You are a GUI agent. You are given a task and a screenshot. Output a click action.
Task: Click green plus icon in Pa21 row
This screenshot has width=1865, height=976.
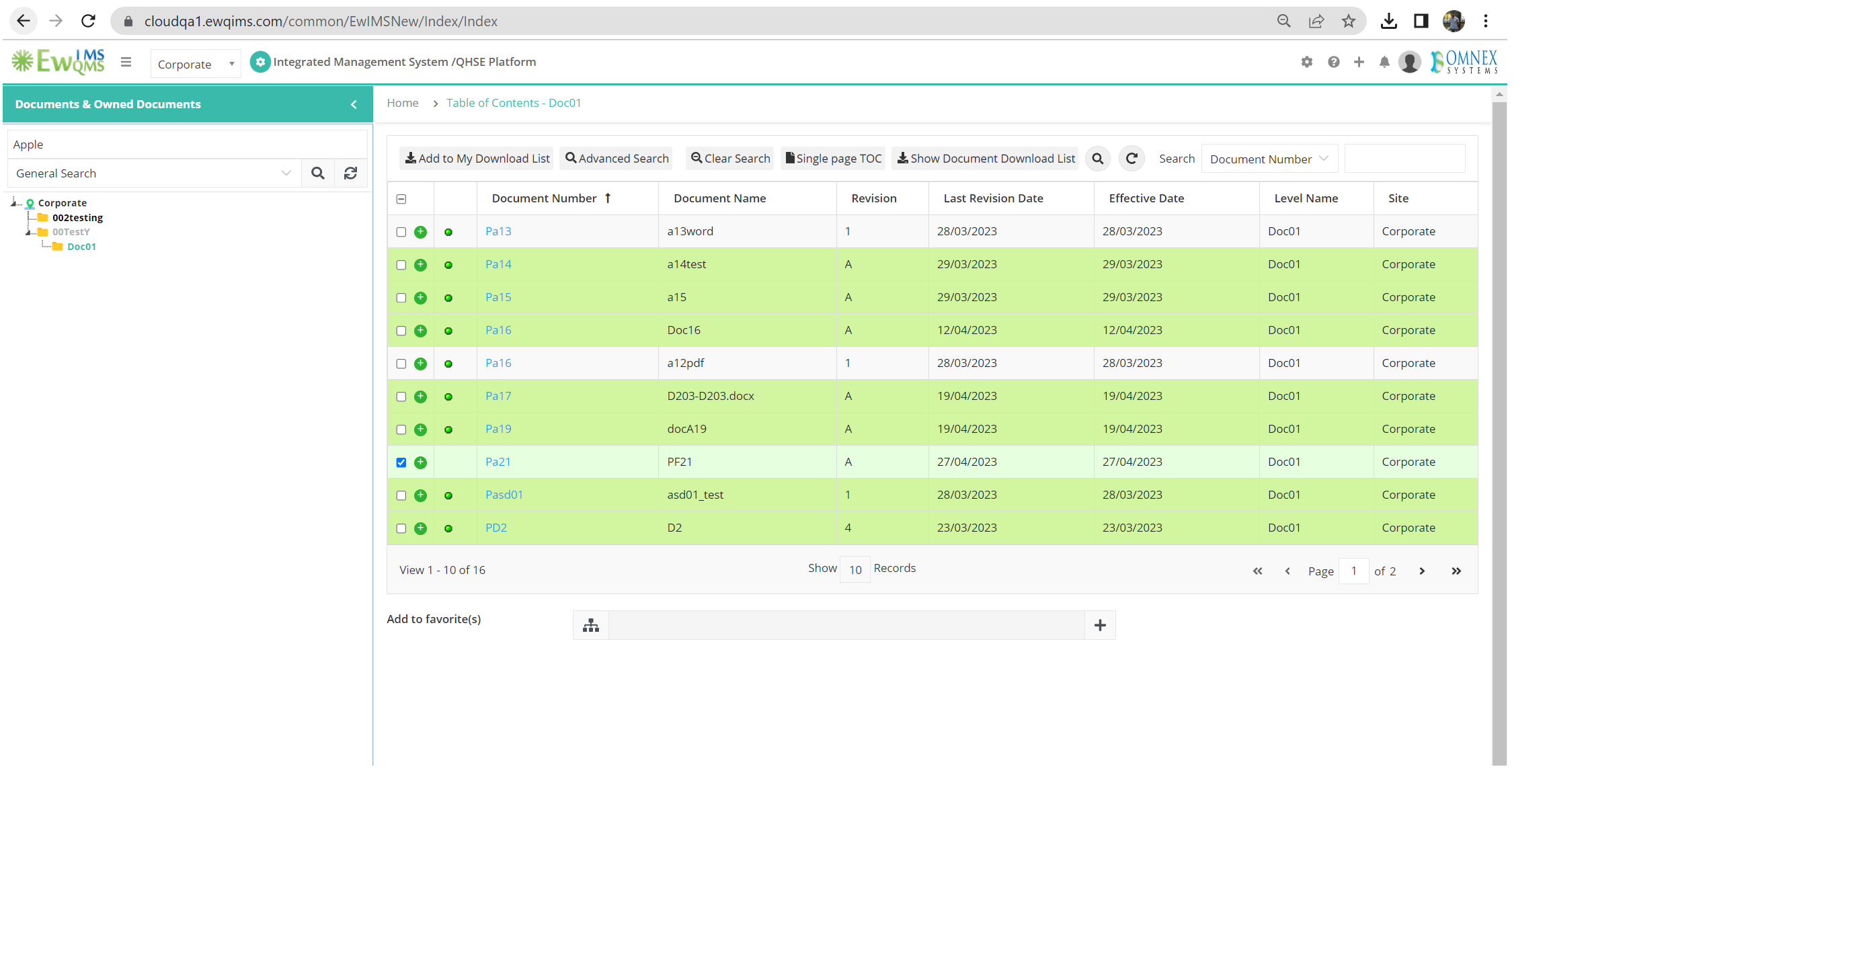pyautogui.click(x=420, y=462)
